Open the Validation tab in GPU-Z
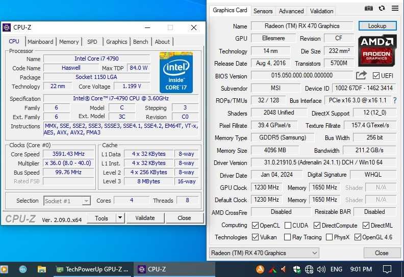404x277 pixels. (321, 11)
